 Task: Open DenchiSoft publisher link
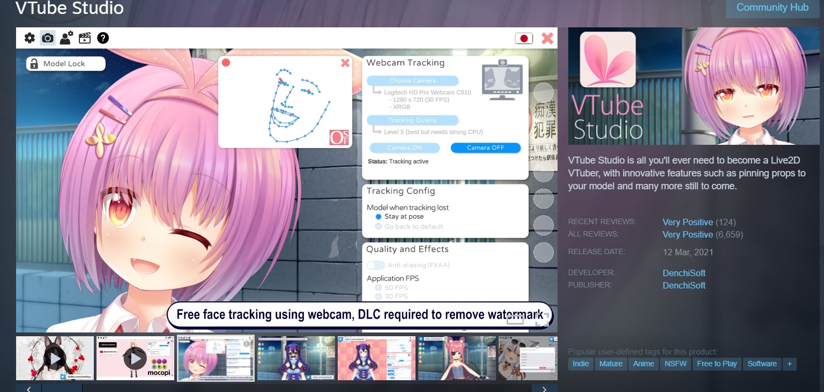684,285
